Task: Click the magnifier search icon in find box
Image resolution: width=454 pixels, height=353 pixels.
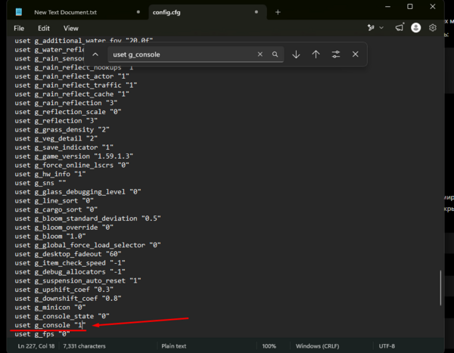Action: coord(275,54)
